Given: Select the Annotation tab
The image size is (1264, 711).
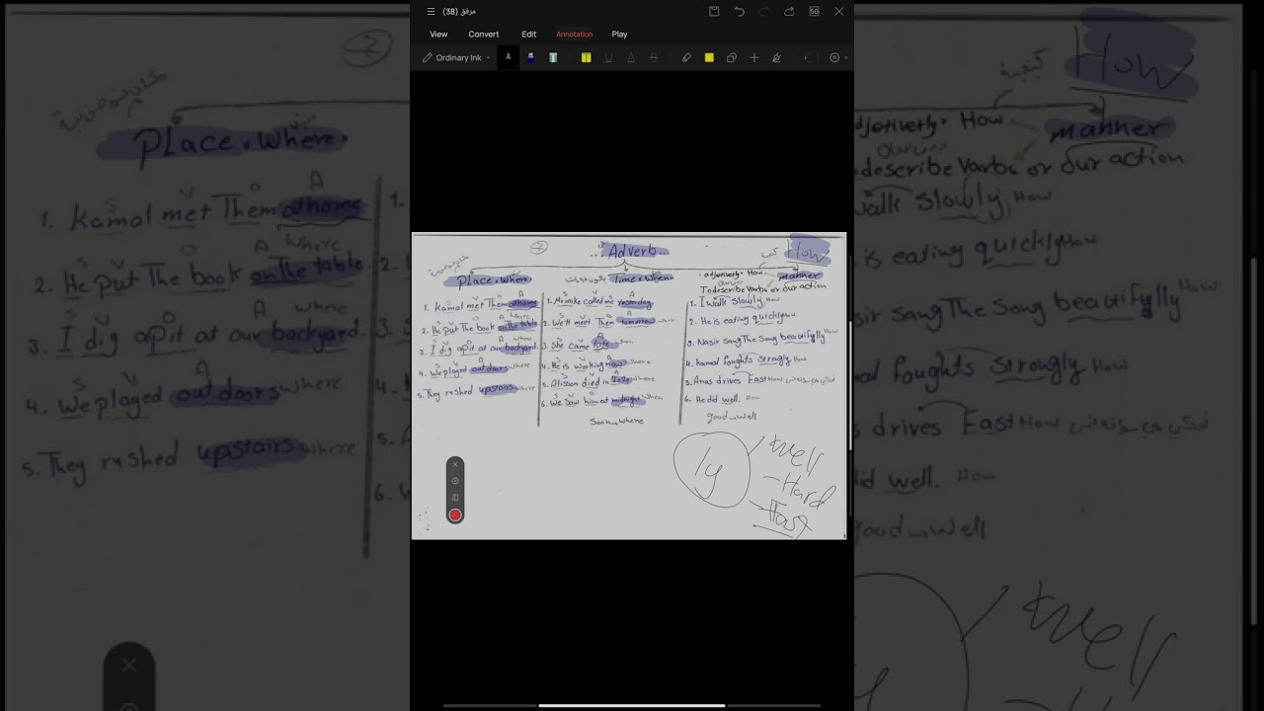Looking at the screenshot, I should click(x=574, y=35).
